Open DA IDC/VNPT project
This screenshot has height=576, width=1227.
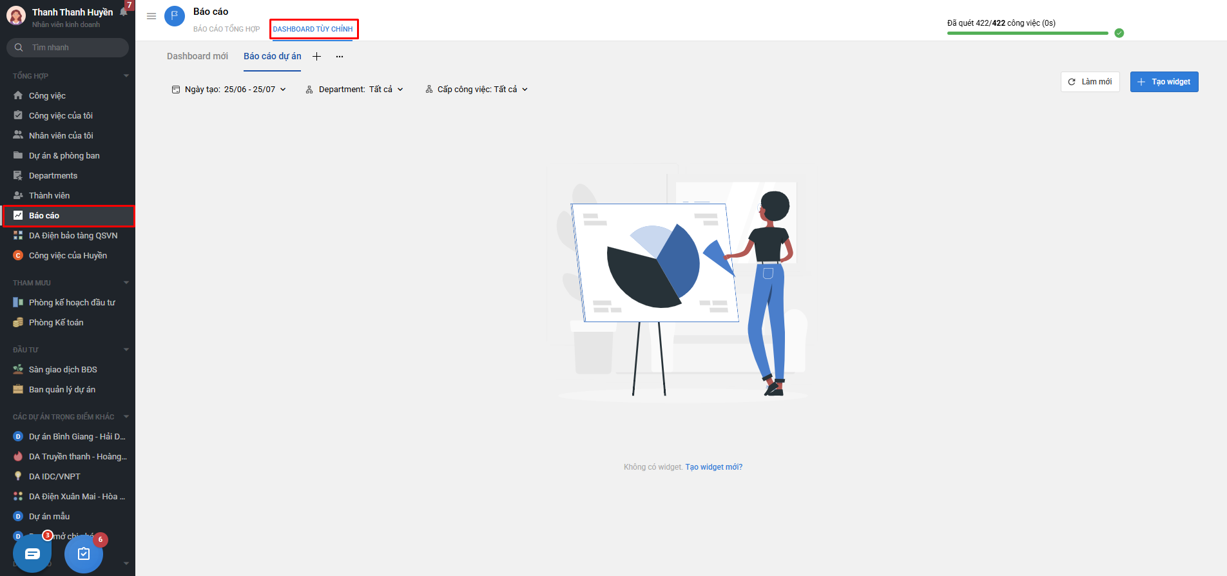click(x=68, y=476)
